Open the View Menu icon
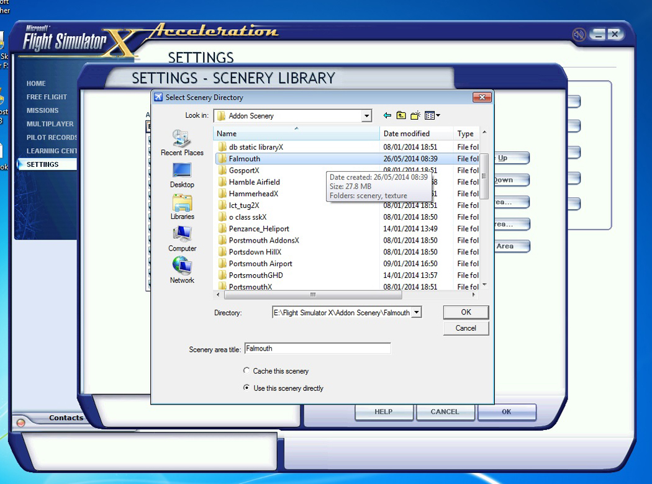The width and height of the screenshot is (652, 484). 430,115
